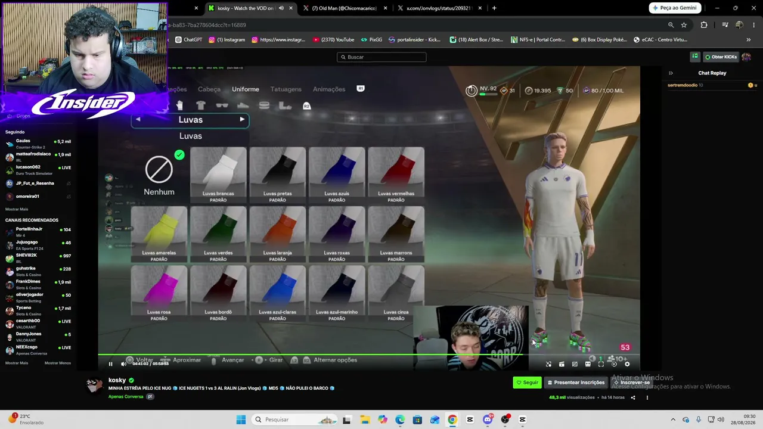The image size is (763, 429).
Task: Open the stream's more options menu
Action: point(647,397)
